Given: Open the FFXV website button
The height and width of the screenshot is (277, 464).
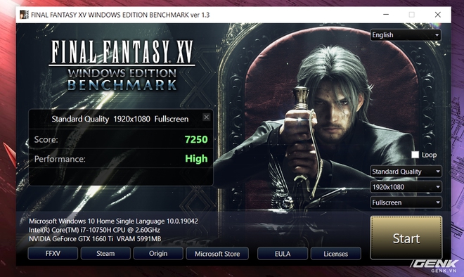Looking at the screenshot, I should pos(53,254).
